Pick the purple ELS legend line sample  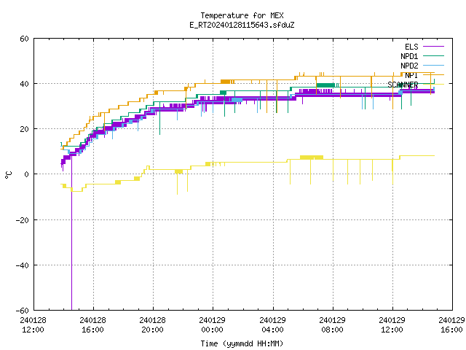[434, 47]
